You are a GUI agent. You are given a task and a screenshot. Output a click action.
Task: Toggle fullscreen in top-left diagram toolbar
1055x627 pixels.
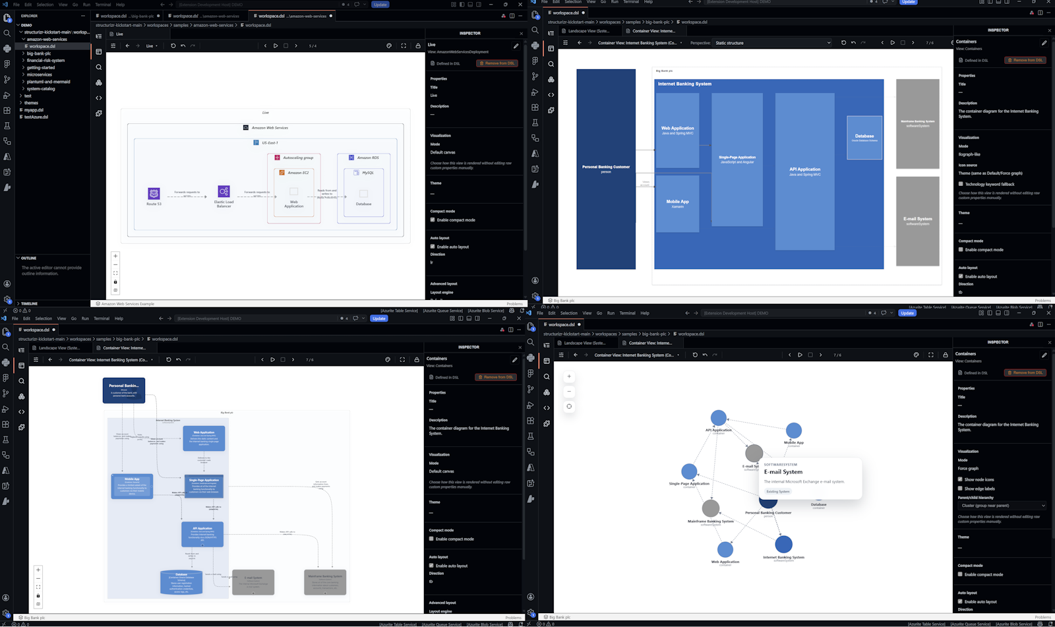pyautogui.click(x=404, y=46)
